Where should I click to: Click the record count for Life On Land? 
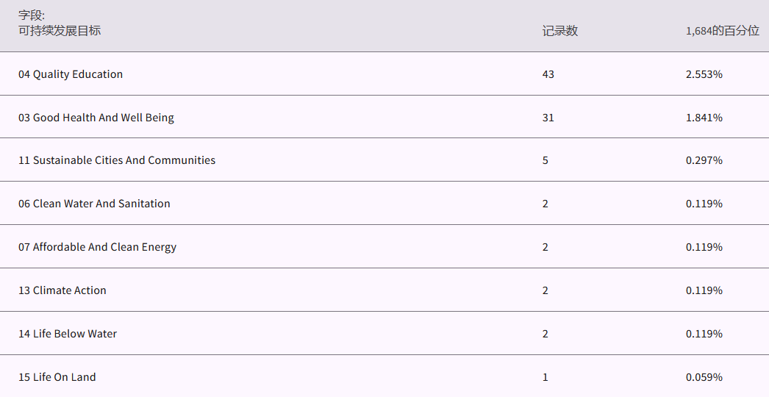tap(546, 377)
